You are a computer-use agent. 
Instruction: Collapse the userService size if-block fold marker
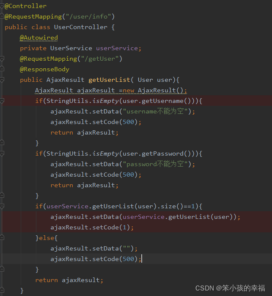[x=2, y=206]
